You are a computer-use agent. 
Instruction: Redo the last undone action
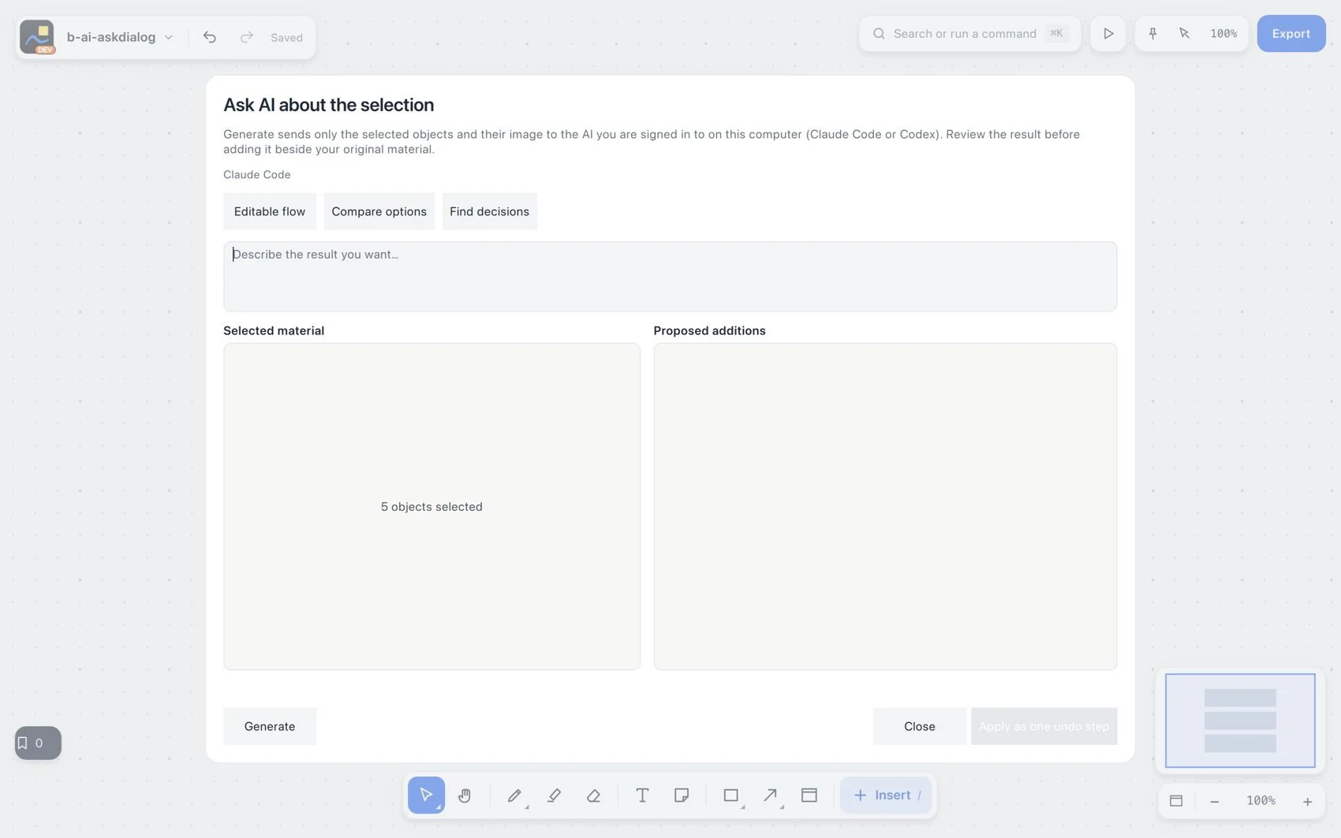[246, 37]
